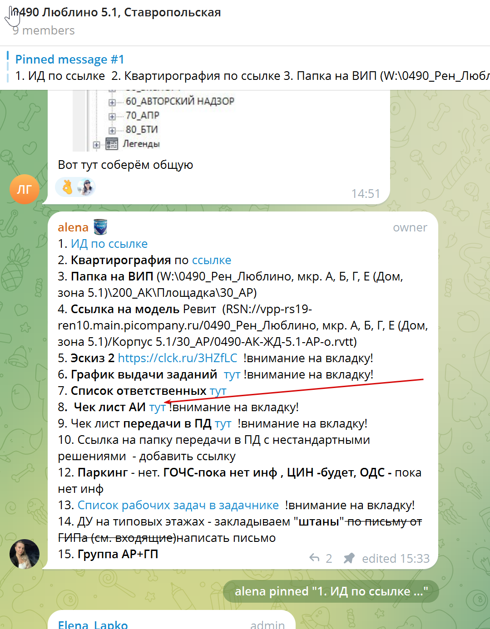Click the alena pinned service message

tap(331, 591)
